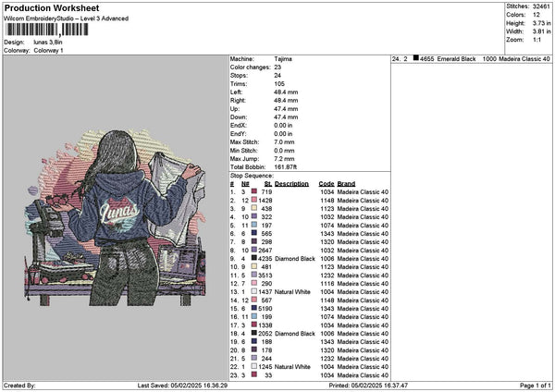Click the light blue swatch beside 197 stitches
This screenshot has height=392, width=555.
(254, 225)
